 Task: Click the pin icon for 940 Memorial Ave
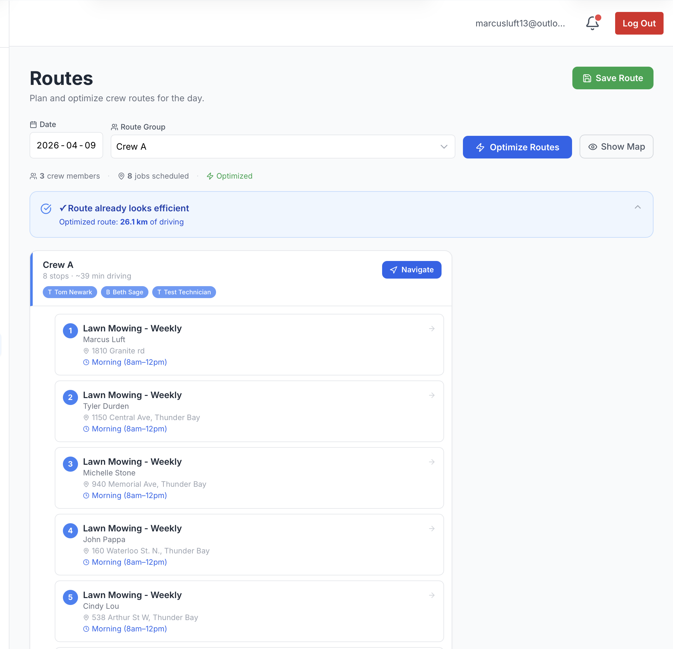tap(86, 484)
